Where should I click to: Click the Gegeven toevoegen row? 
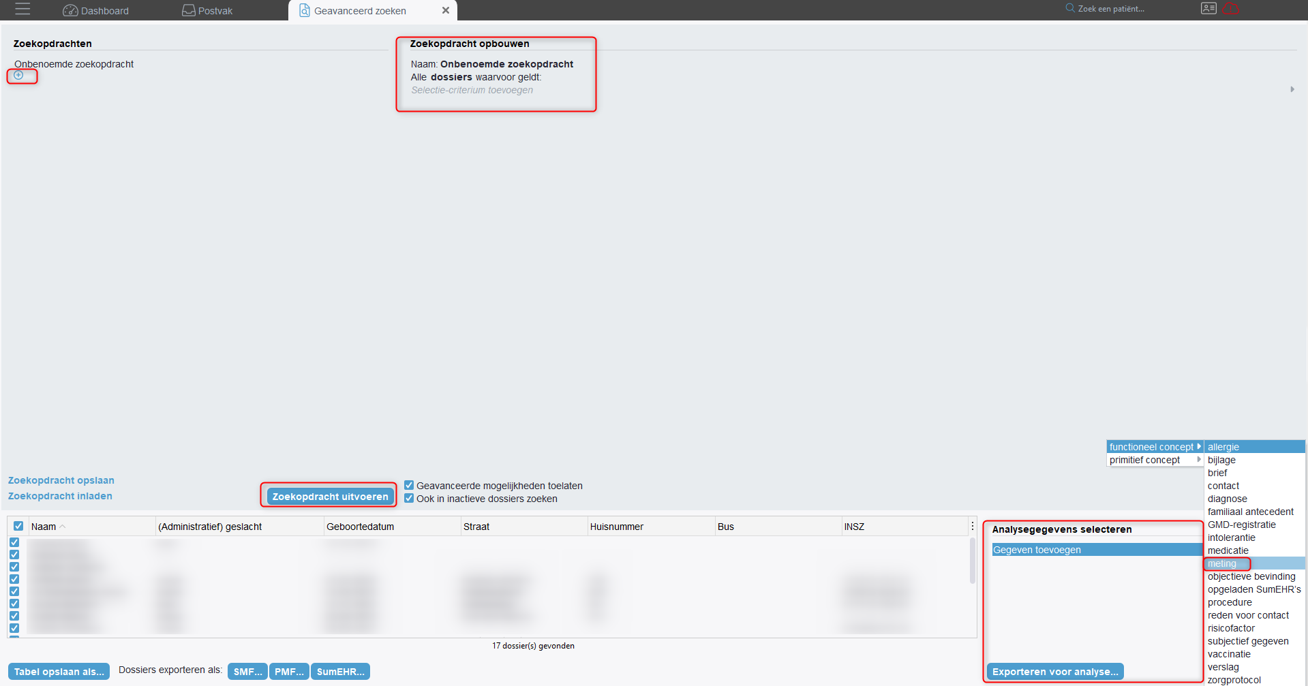pyautogui.click(x=1097, y=550)
